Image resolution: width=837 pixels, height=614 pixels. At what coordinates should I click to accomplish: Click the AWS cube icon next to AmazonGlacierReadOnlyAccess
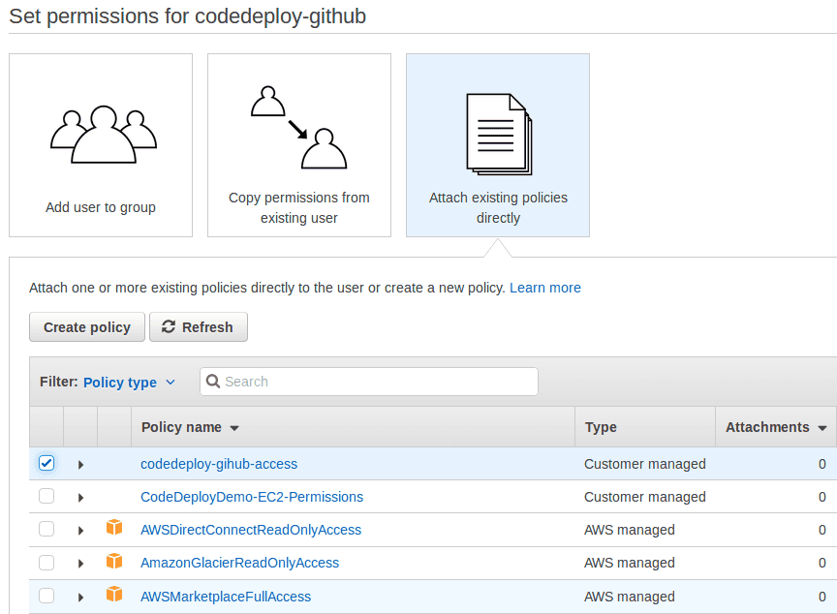pos(114,562)
